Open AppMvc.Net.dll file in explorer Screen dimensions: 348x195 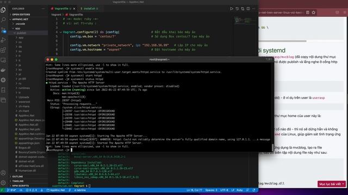click(x=28, y=125)
